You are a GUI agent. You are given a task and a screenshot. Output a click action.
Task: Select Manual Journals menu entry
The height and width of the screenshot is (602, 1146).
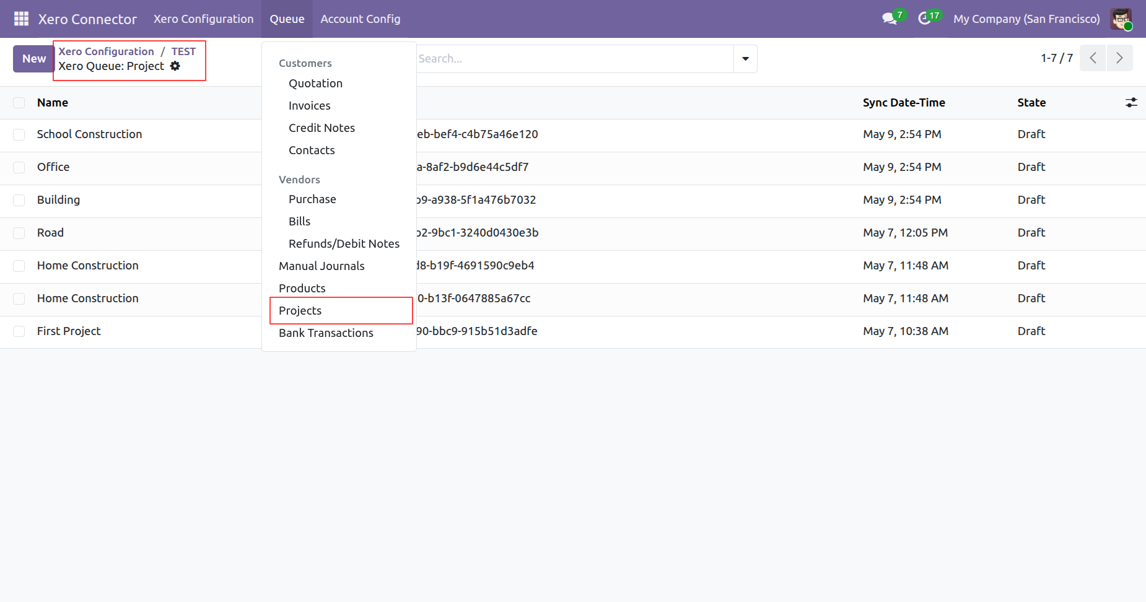tap(321, 266)
